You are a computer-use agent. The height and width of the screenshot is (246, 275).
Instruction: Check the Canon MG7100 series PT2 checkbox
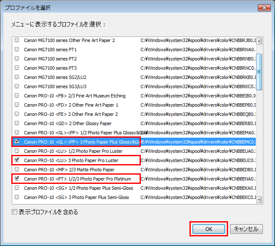coord(17,58)
